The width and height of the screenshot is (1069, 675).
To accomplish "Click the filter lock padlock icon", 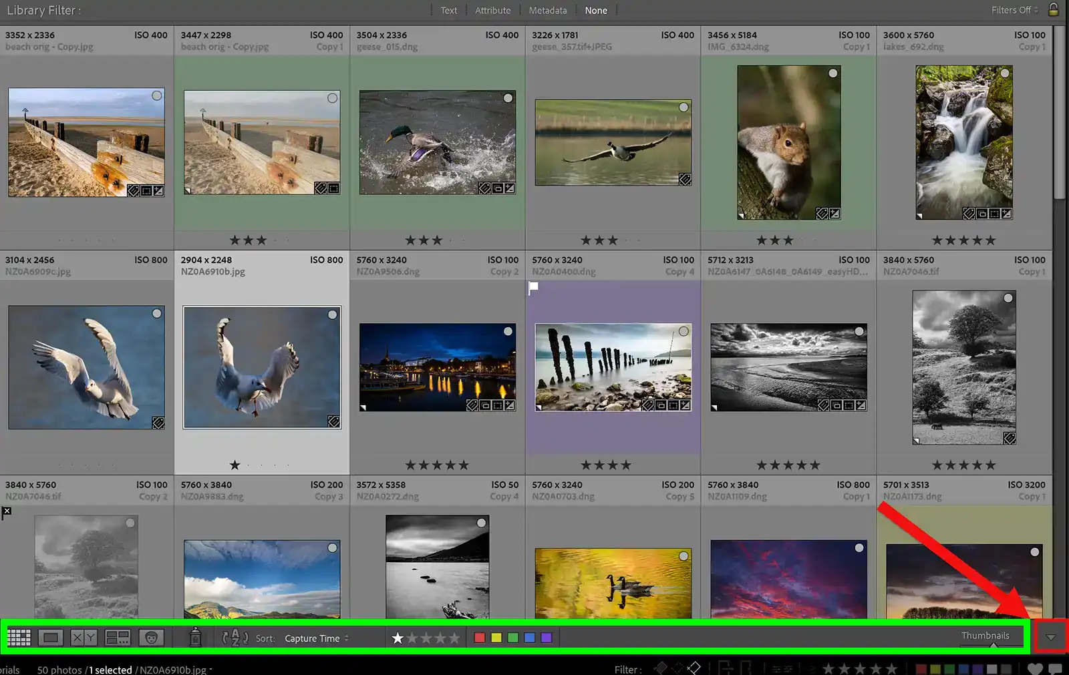I will (1054, 9).
